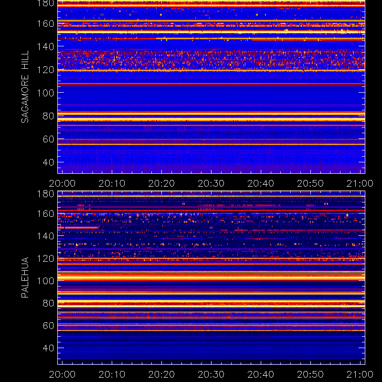Click the 20:00 time label under Palehua plot
Image resolution: width=382 pixels, height=382 pixels.
tap(63, 374)
